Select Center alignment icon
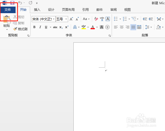165x131 pixels. [122, 27]
